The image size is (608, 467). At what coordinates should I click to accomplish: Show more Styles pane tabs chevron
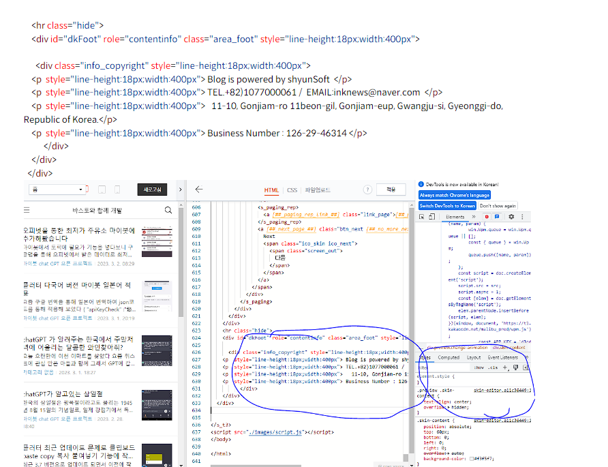(527, 357)
